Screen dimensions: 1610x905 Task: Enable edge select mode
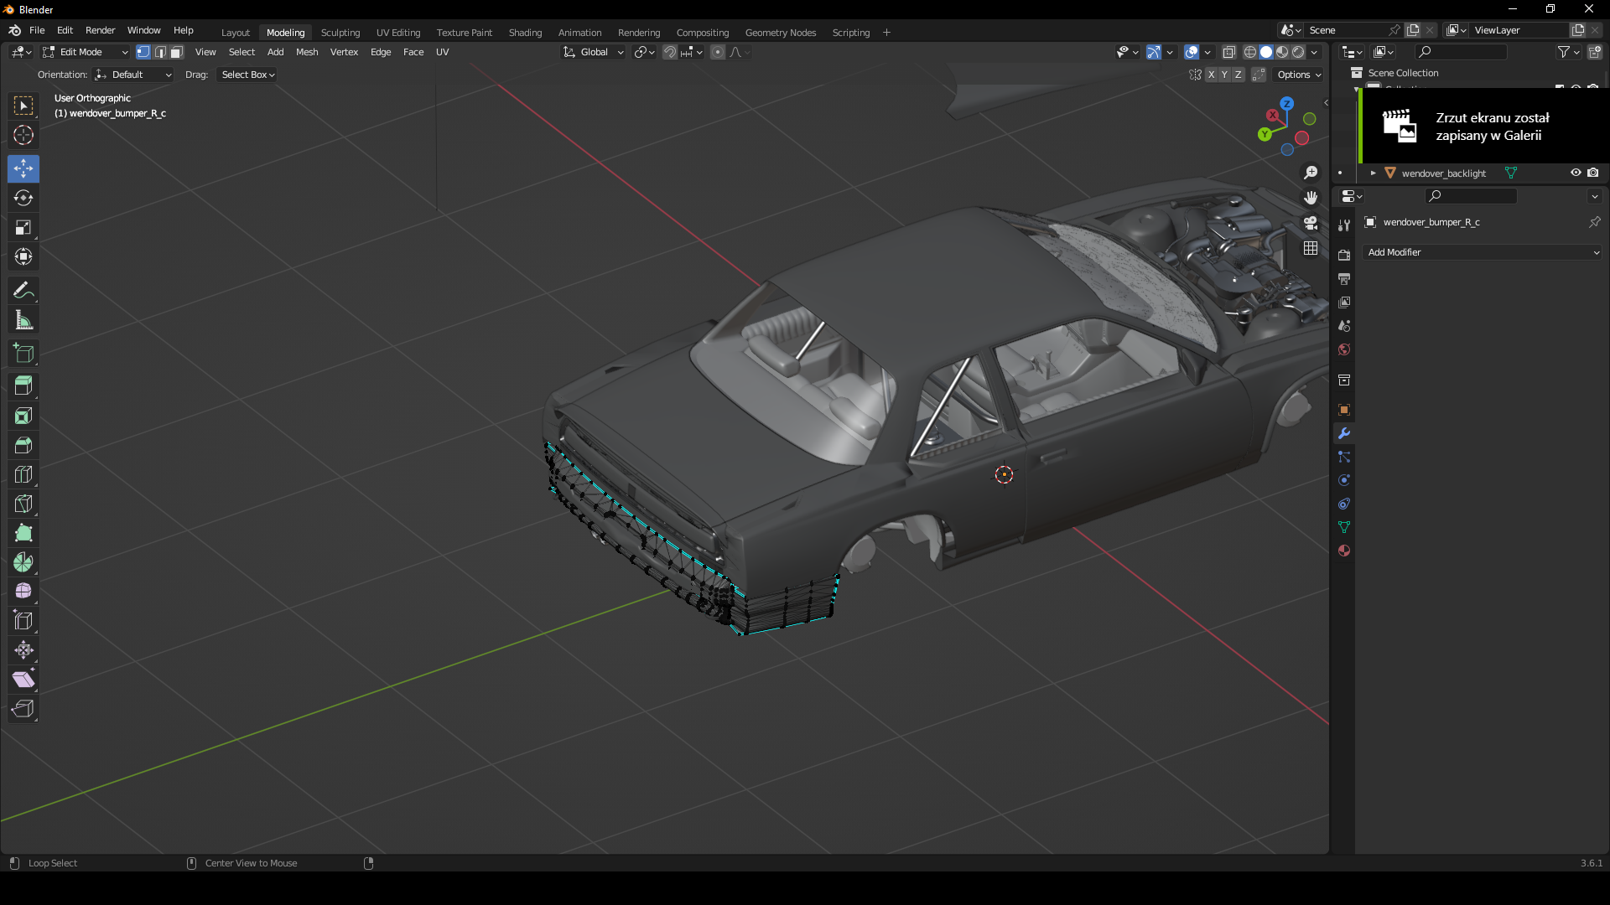tap(160, 52)
